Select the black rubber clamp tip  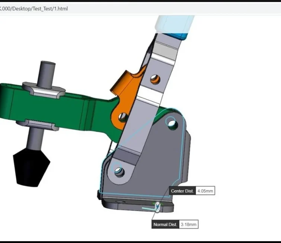pos(31,168)
